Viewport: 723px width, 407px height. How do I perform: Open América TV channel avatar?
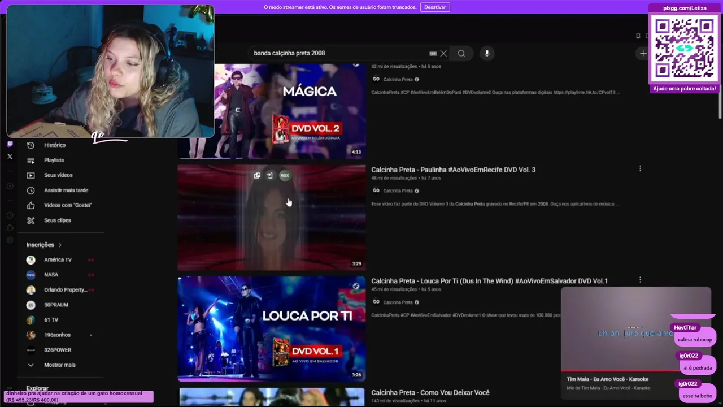[31, 260]
